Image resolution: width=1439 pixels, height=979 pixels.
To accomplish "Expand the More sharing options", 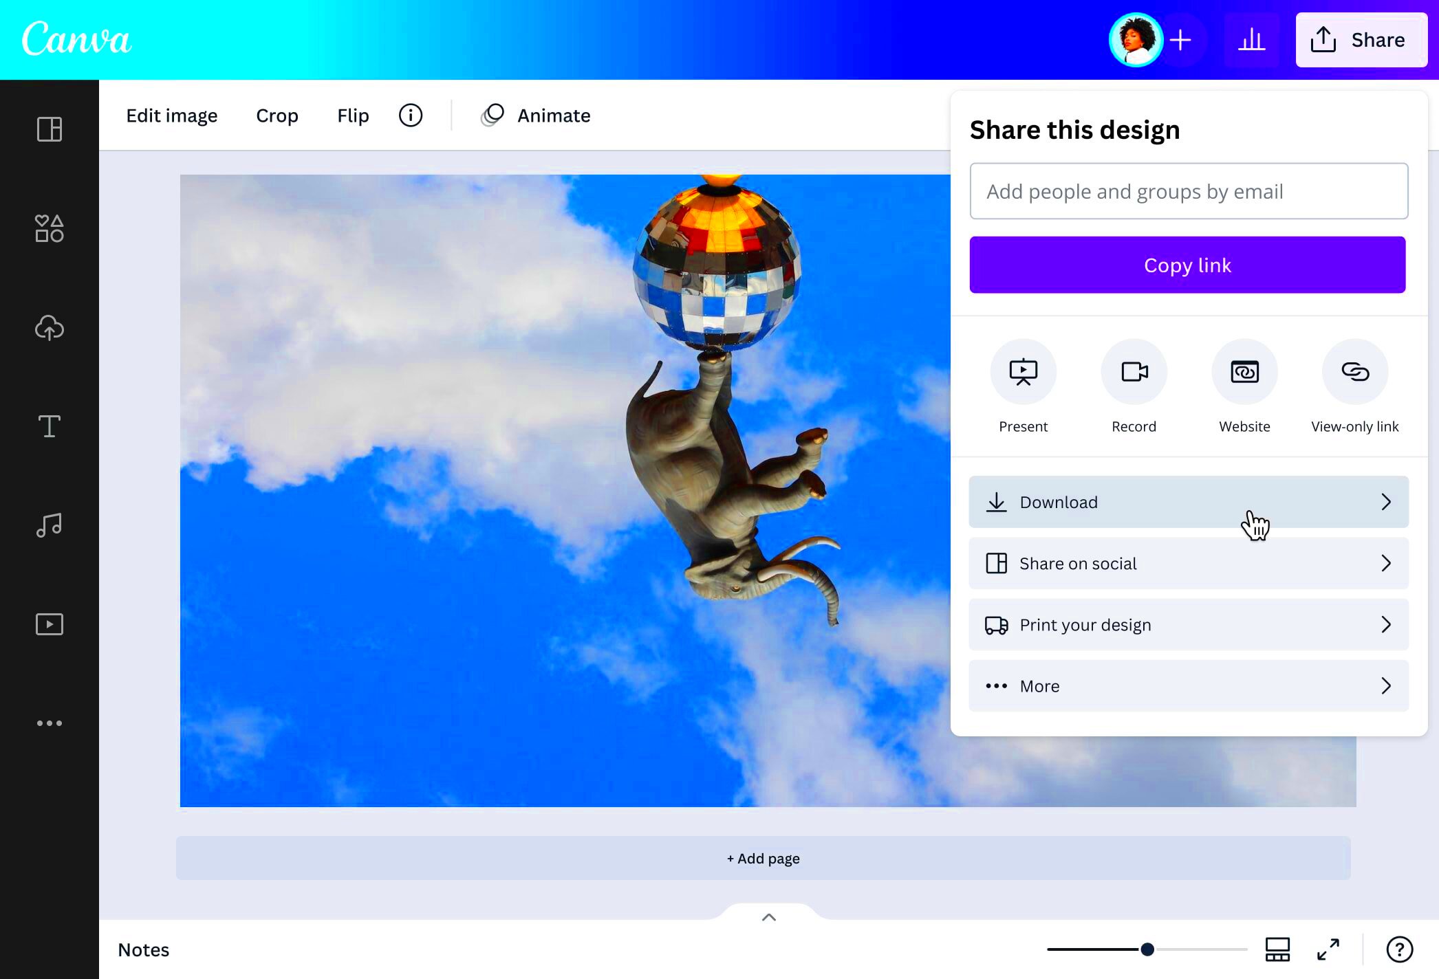I will (1188, 685).
